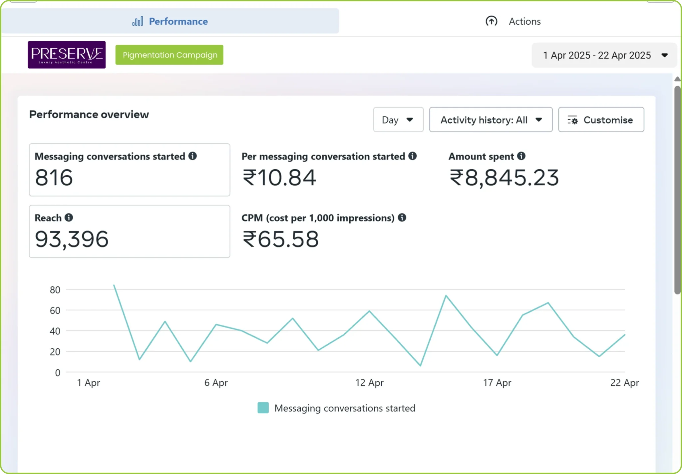The width and height of the screenshot is (682, 474).
Task: Show info for Messaging conversations started
Action: coord(192,156)
